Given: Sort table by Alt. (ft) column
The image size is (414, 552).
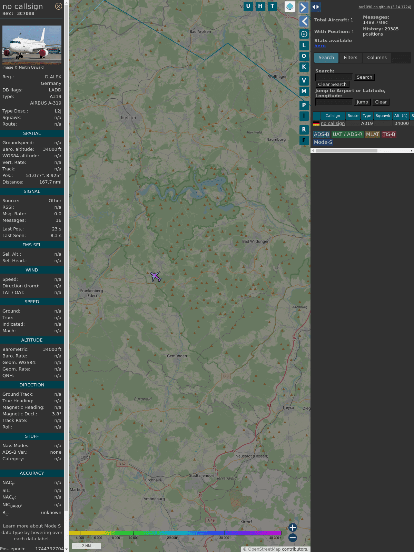Looking at the screenshot, I should (x=401, y=116).
